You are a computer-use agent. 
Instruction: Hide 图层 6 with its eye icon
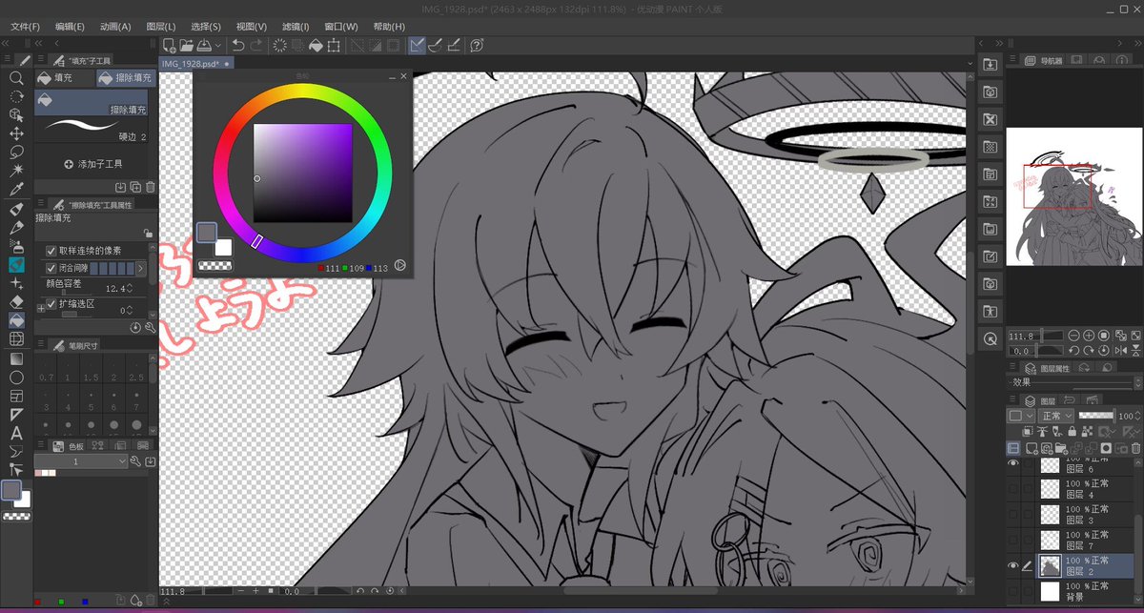pos(1013,463)
